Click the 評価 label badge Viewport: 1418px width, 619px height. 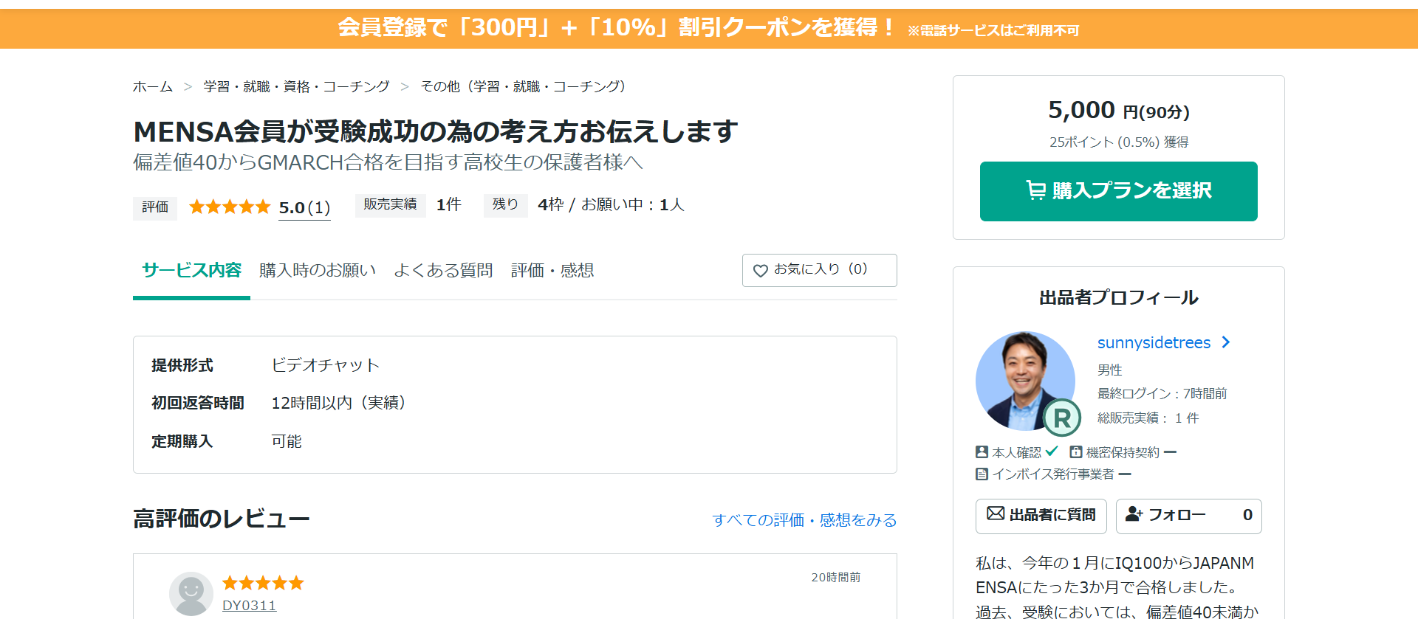click(155, 207)
